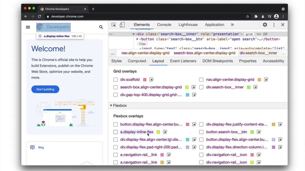Screen dimensions: 305x171
Task: Open the Blog card chat icon
Action: [x=32, y=148]
